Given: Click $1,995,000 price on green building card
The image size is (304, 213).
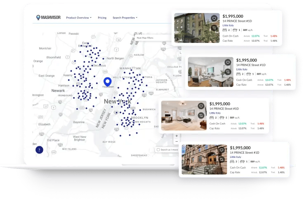Looking at the screenshot, I should coord(233,16).
